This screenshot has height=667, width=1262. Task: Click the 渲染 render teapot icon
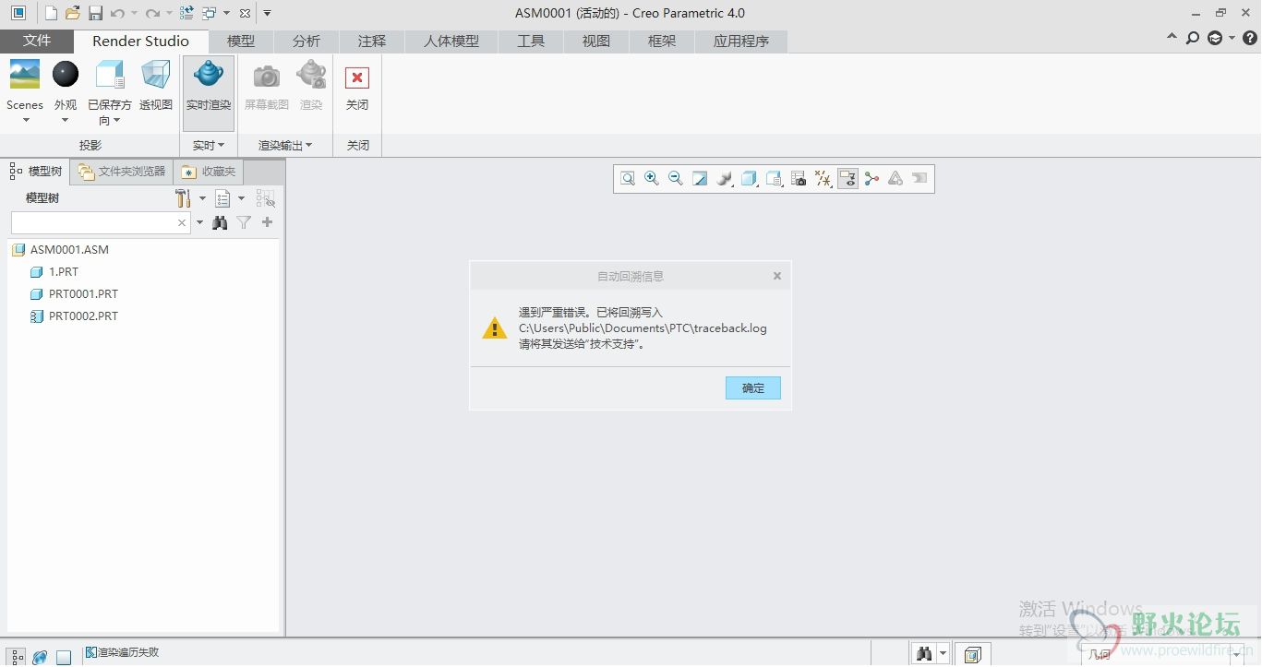[x=311, y=75]
